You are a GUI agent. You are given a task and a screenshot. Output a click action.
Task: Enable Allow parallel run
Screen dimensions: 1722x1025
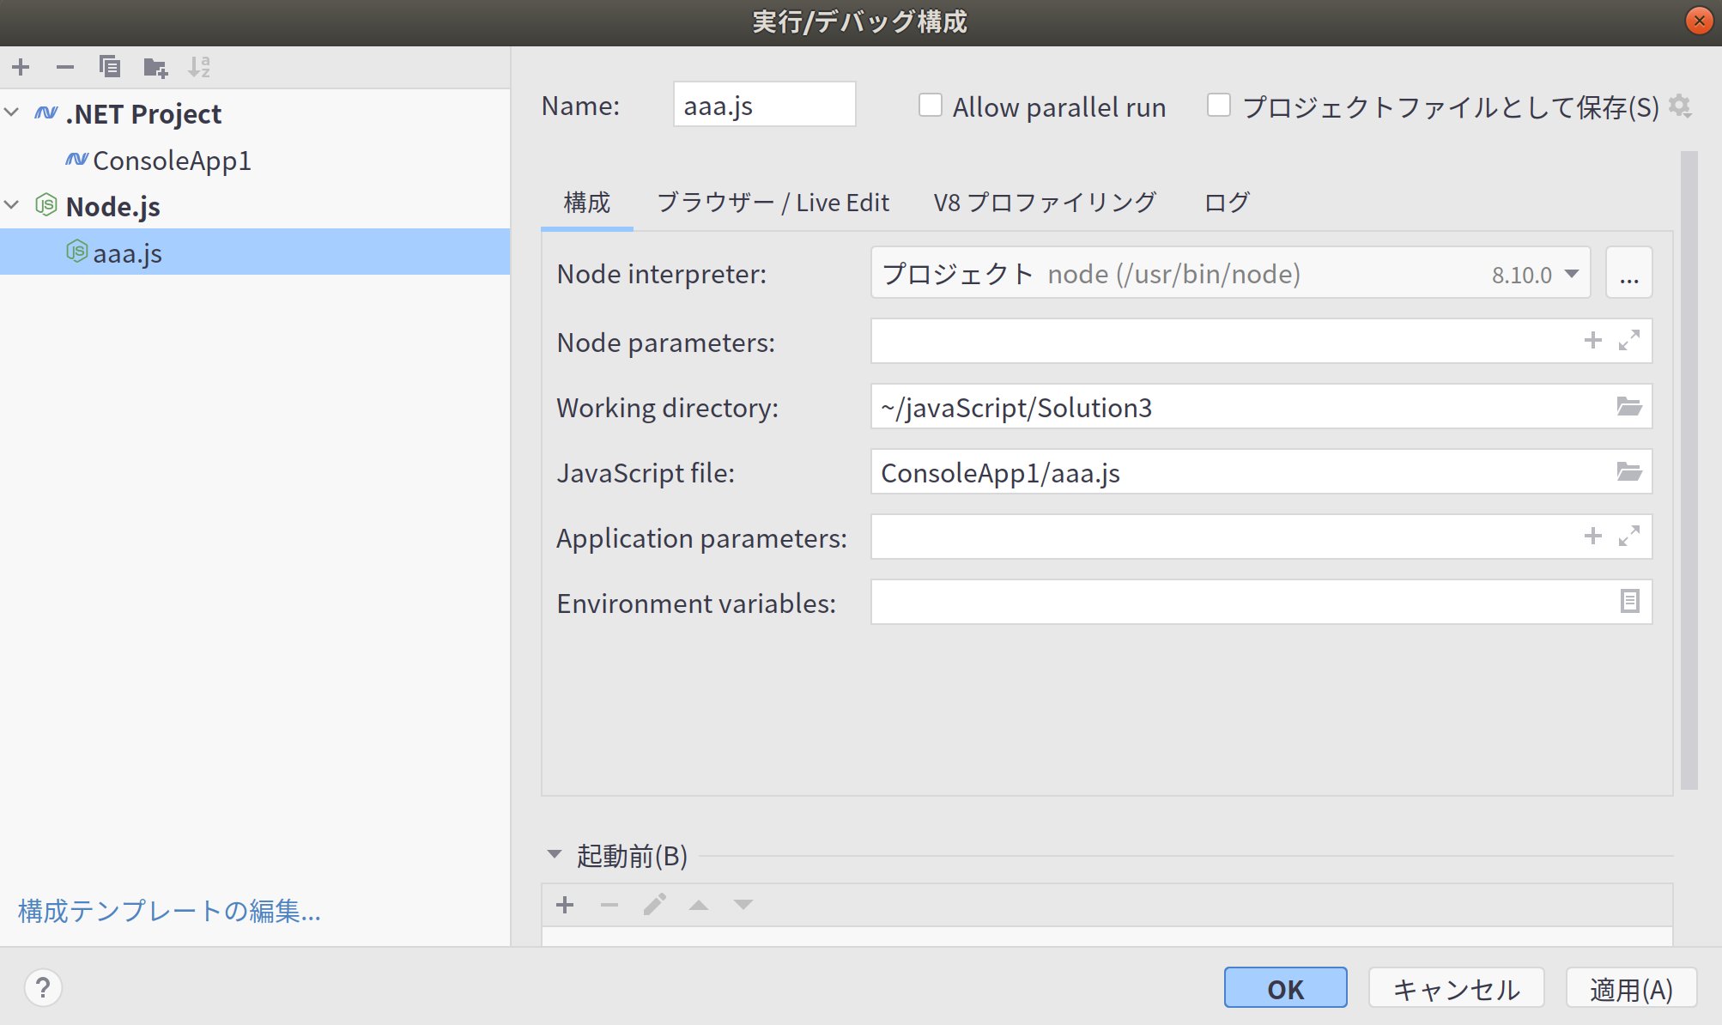pyautogui.click(x=931, y=104)
